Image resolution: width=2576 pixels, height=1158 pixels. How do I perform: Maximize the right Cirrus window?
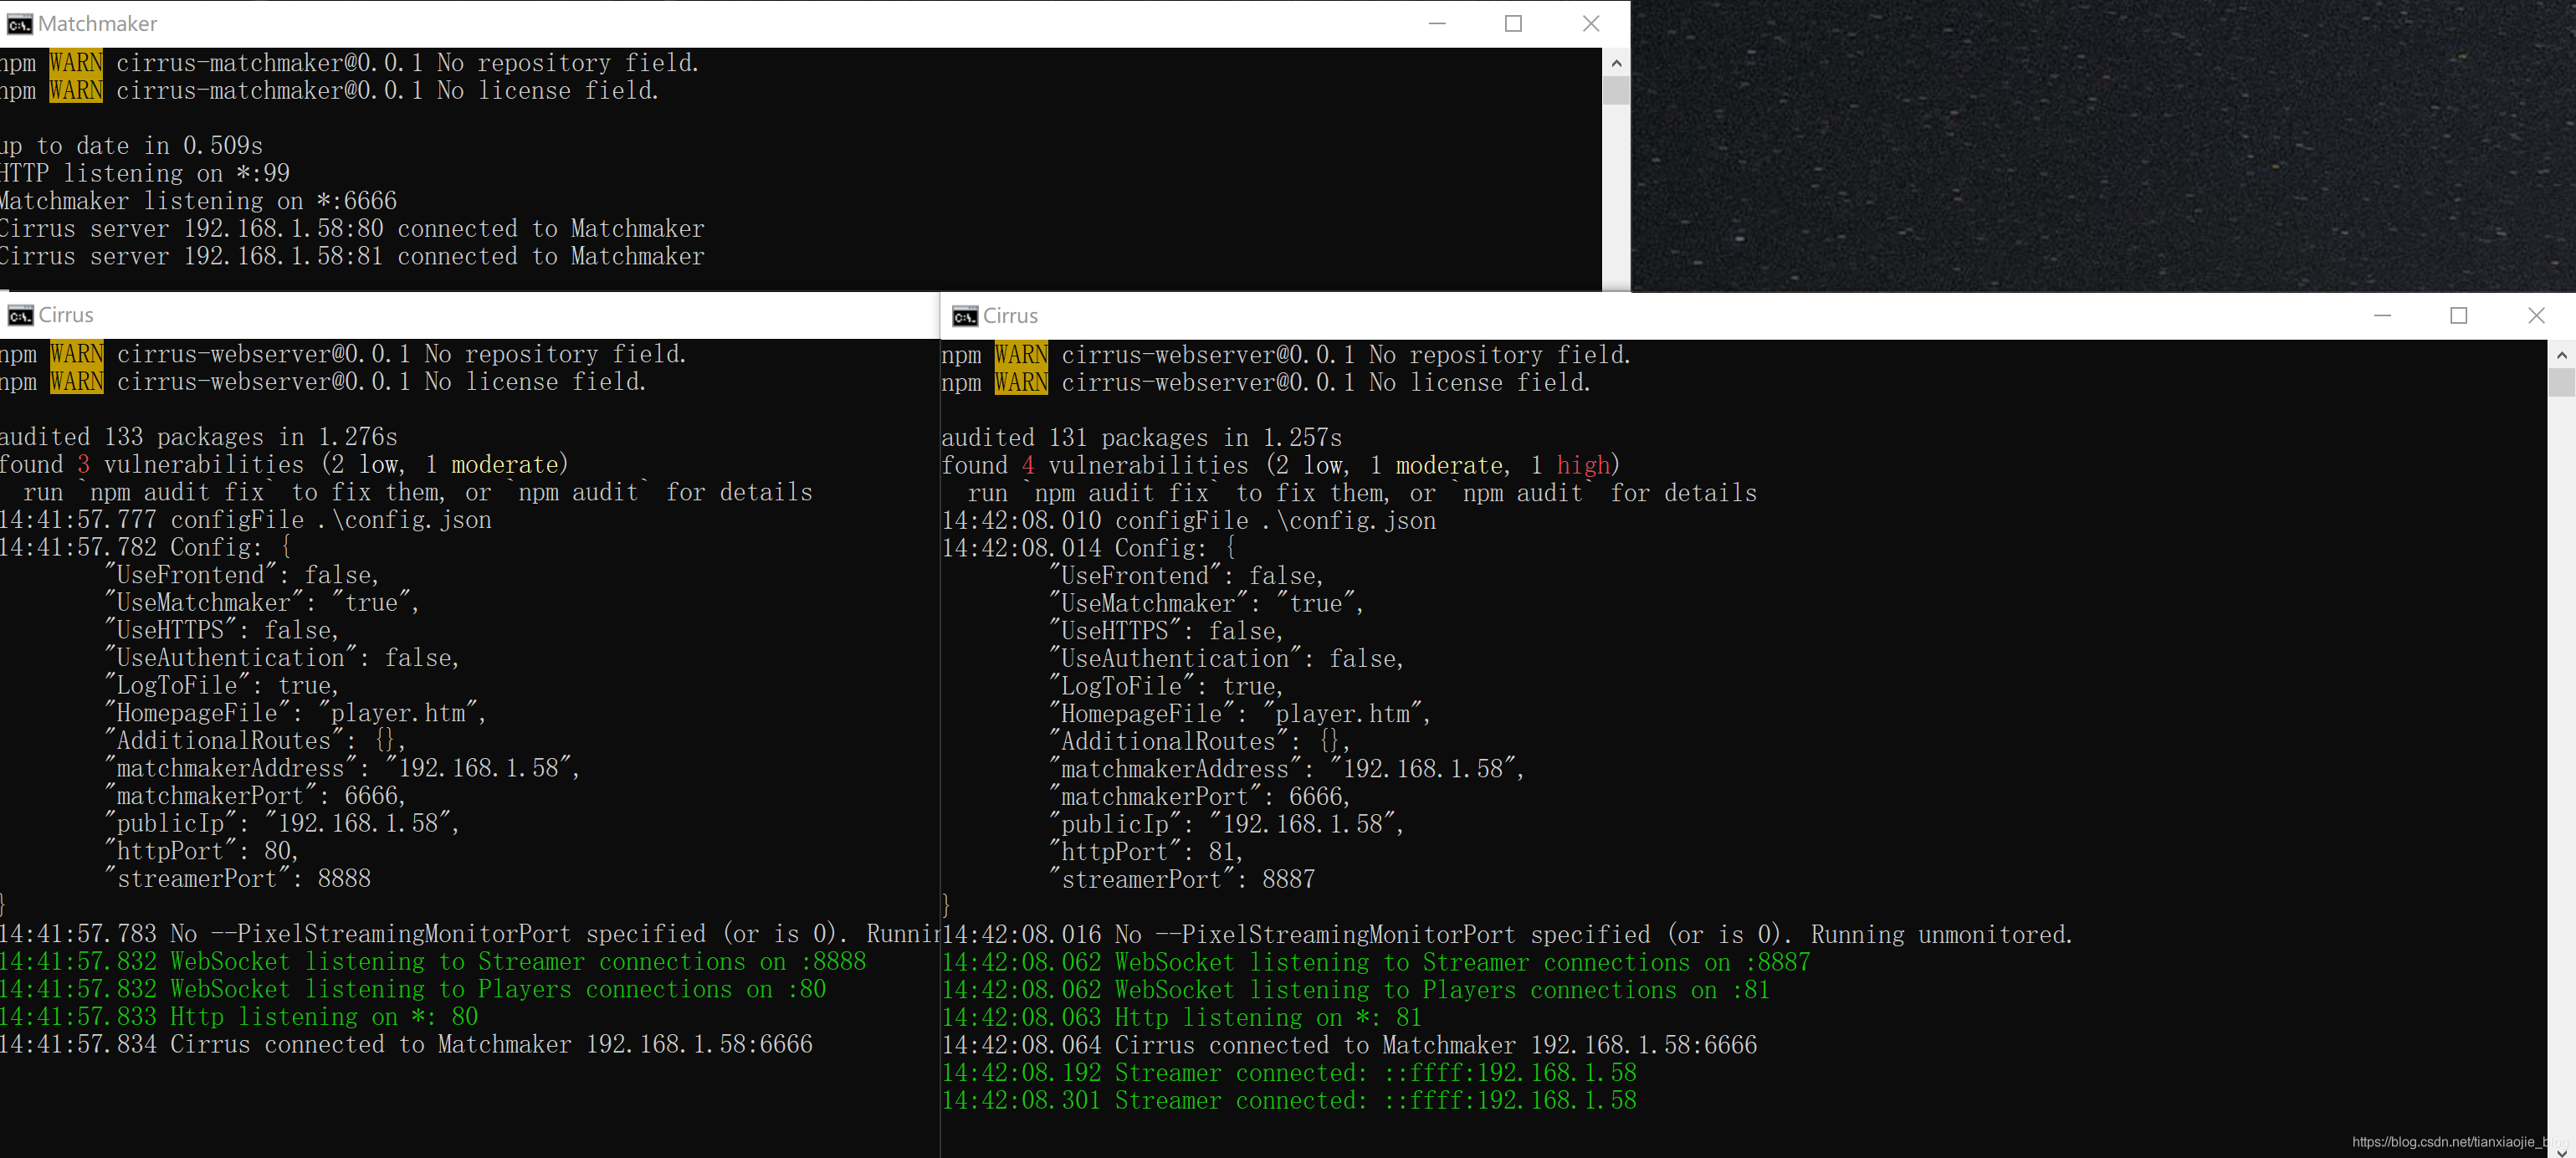tap(2459, 316)
